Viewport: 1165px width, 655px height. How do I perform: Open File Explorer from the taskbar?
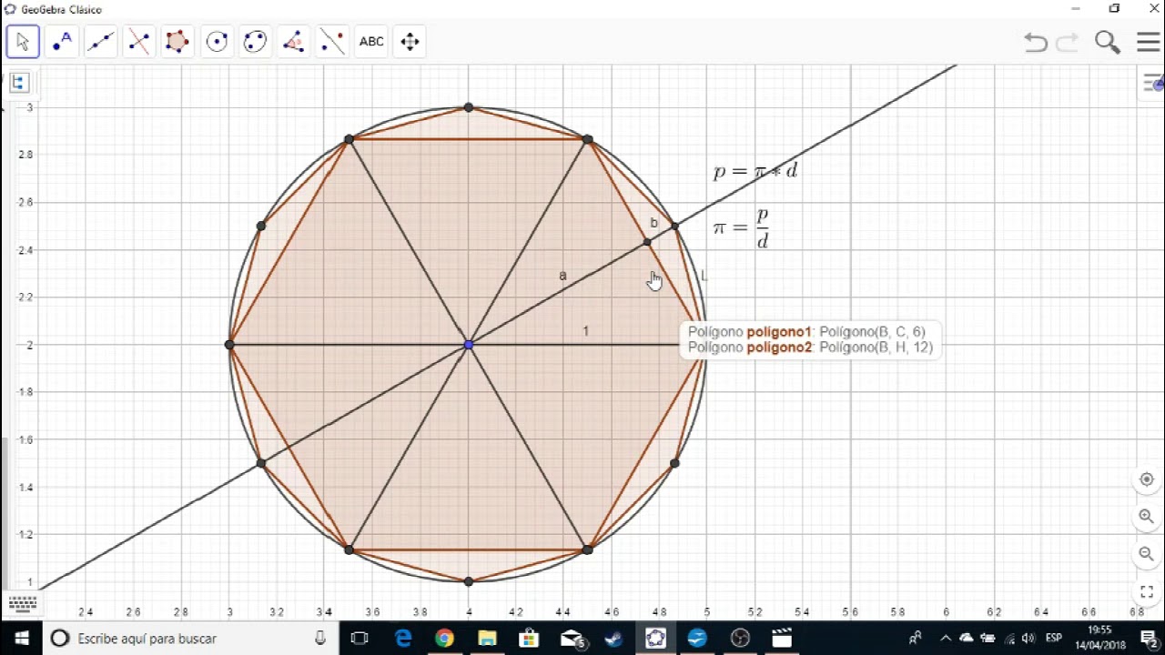487,639
